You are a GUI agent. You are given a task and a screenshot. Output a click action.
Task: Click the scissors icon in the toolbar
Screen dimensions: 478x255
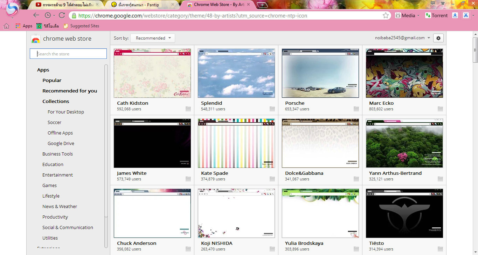[466, 15]
